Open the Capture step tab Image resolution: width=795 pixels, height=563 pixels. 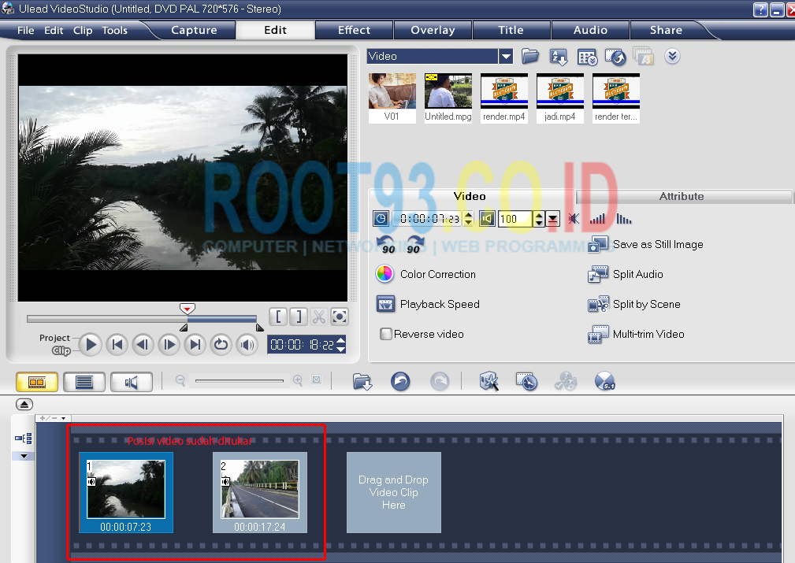(194, 30)
